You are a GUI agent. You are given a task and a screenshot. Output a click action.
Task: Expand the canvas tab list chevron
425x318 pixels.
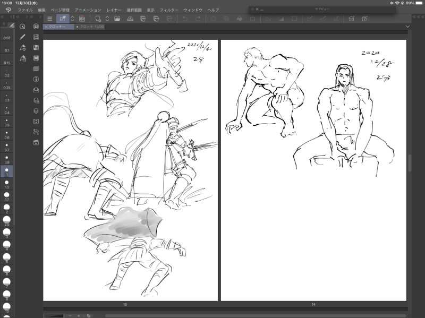pos(407,27)
